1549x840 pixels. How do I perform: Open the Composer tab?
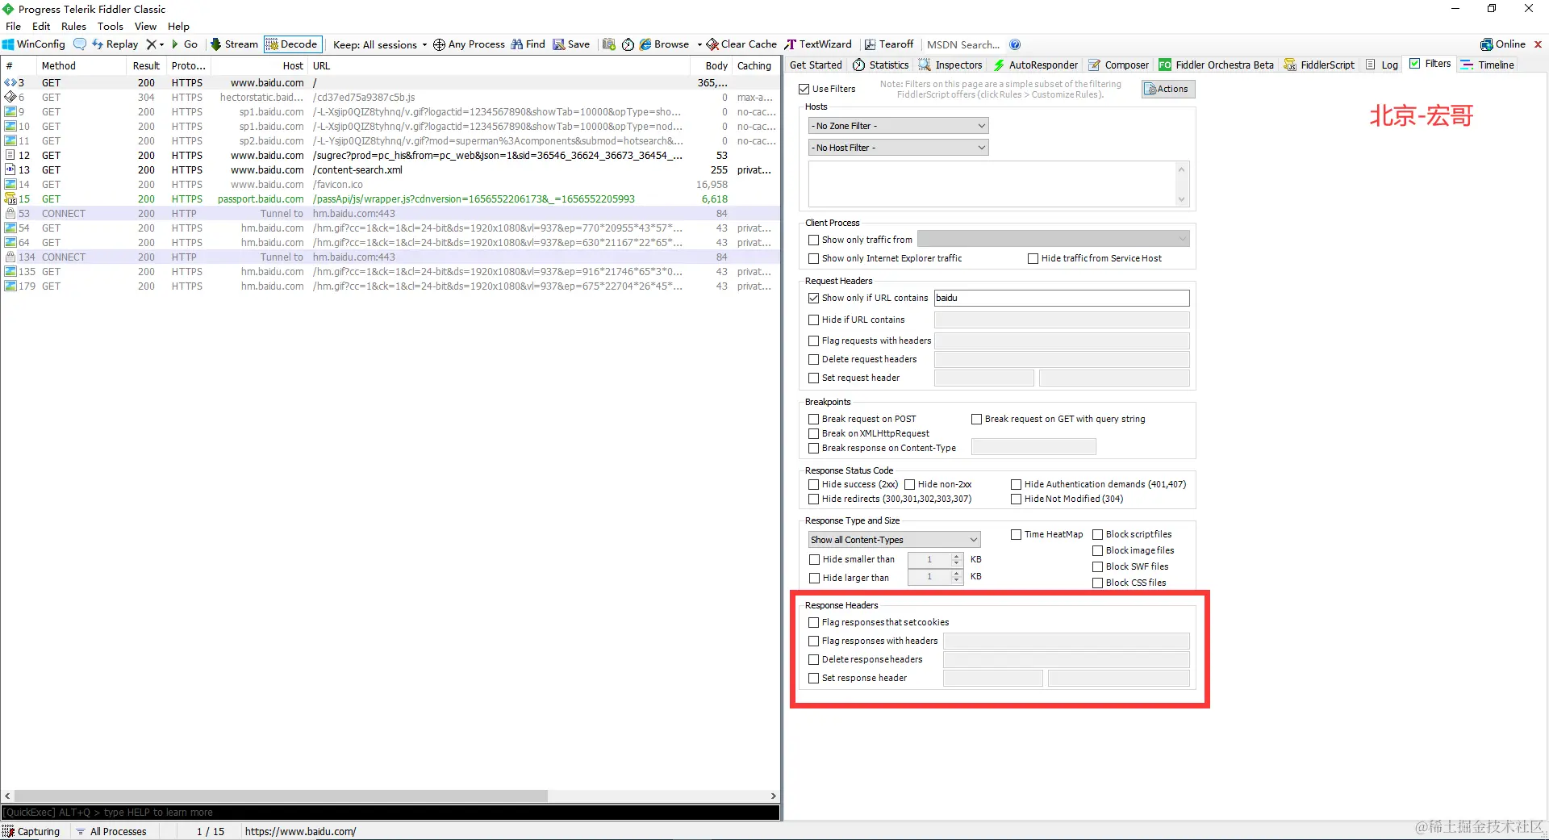1118,65
